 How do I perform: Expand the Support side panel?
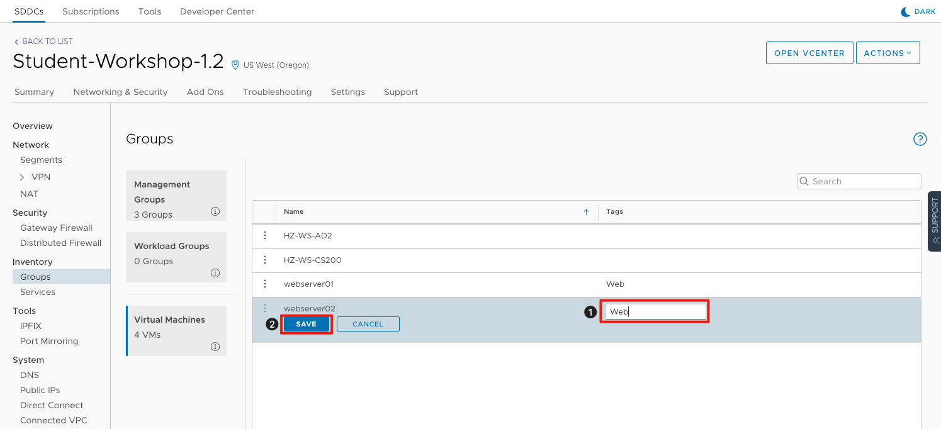pos(934,221)
